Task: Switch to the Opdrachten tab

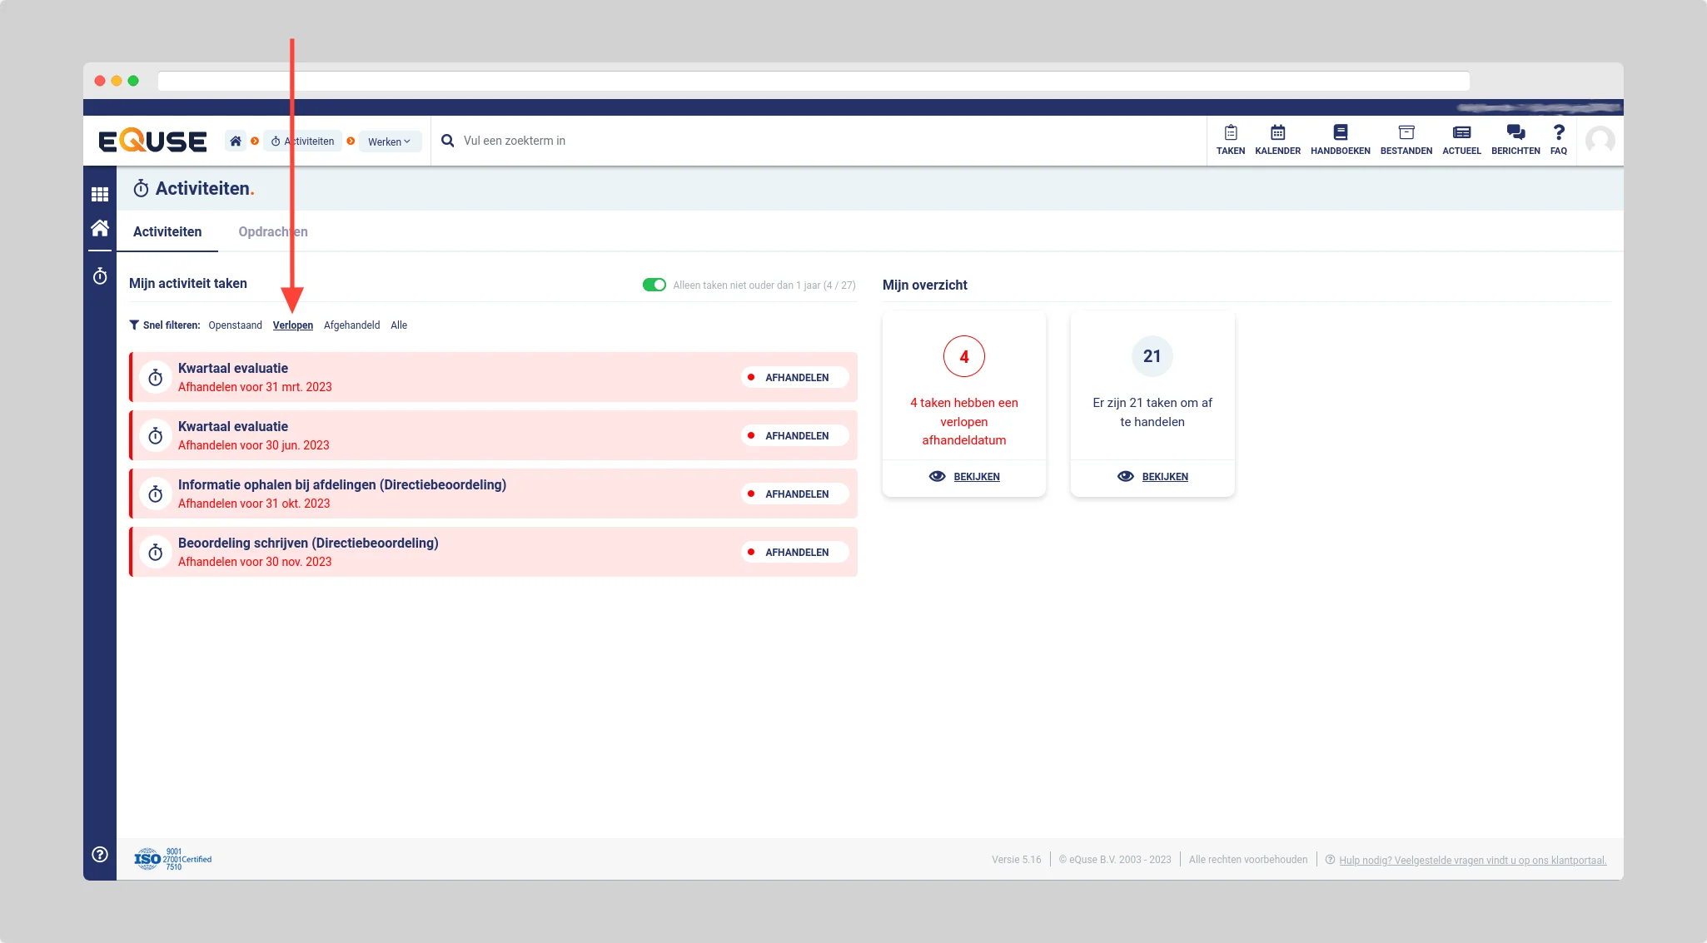Action: (272, 231)
